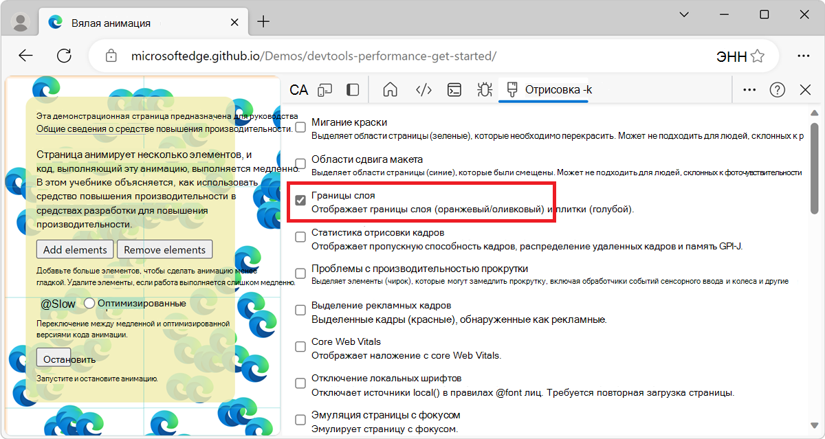Select the Оптимизированные radio button
The height and width of the screenshot is (439, 825).
pyautogui.click(x=89, y=302)
